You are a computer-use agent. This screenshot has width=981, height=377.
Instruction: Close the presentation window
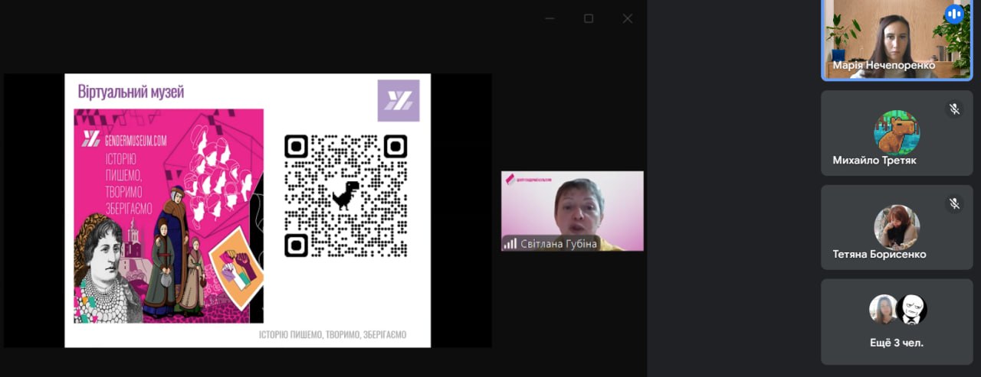[628, 18]
